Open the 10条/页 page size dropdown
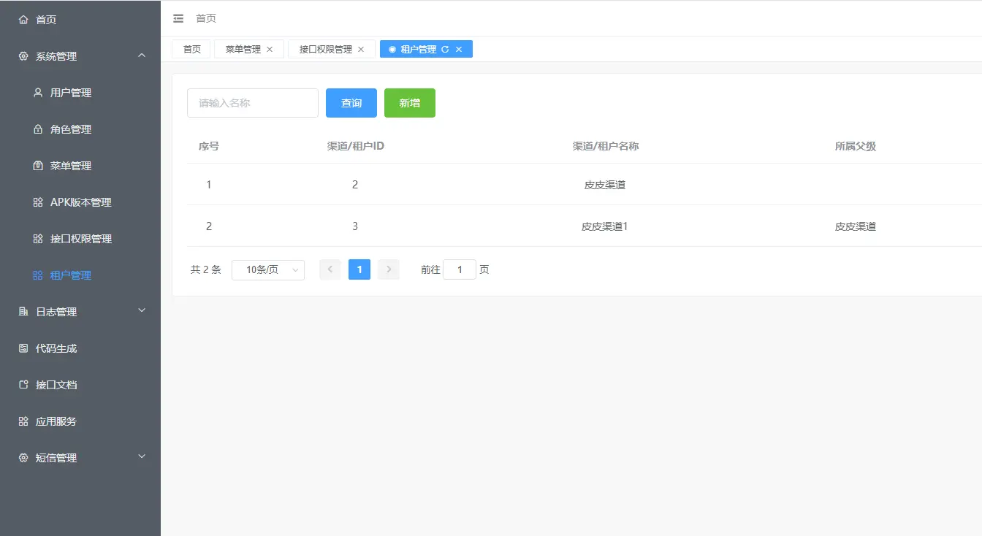This screenshot has height=536, width=982. pos(267,269)
